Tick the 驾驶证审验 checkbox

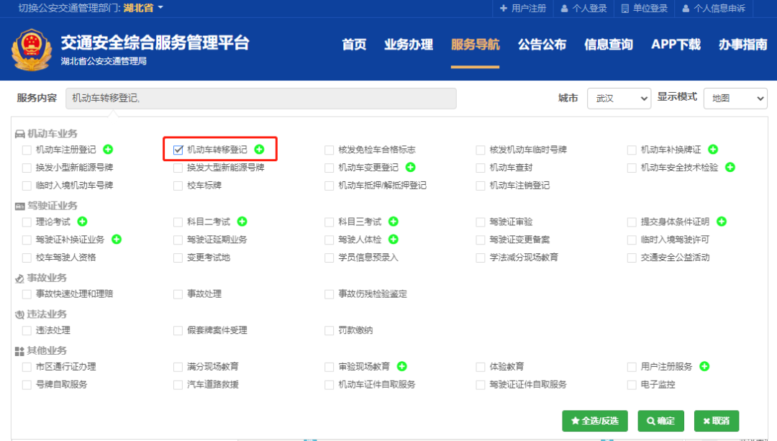pos(480,222)
